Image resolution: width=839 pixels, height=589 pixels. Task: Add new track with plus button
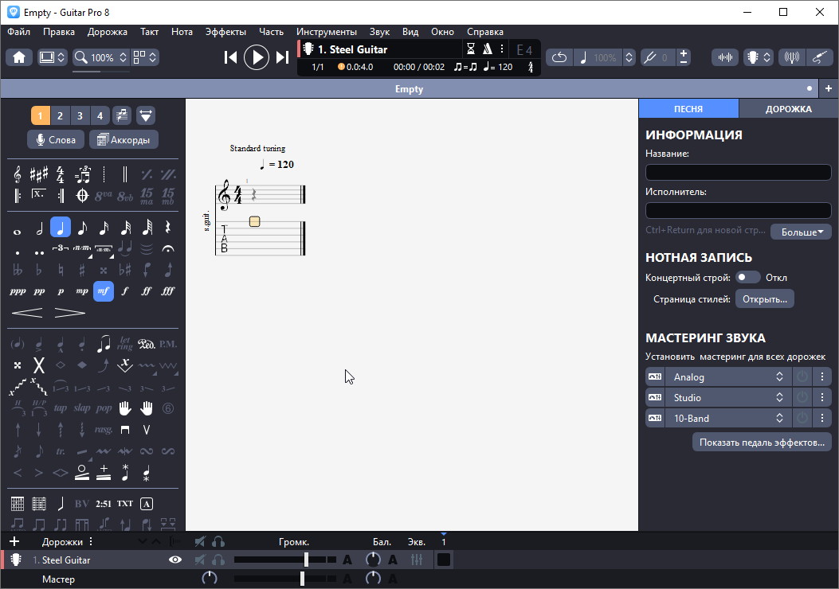[x=14, y=541]
